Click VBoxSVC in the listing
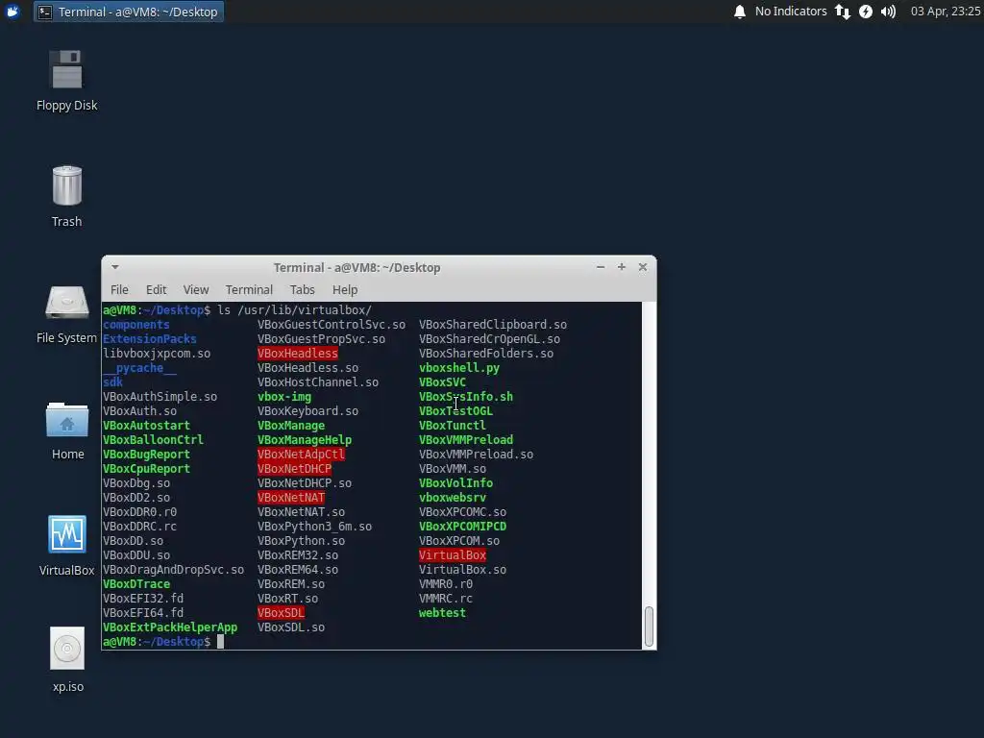The height and width of the screenshot is (738, 984). (442, 382)
